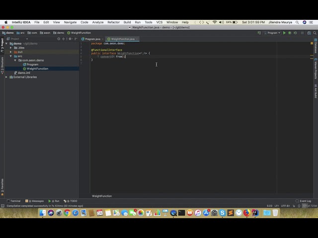Open Favorites tool window
Viewport: 318px width, 238px height.
click(2, 187)
